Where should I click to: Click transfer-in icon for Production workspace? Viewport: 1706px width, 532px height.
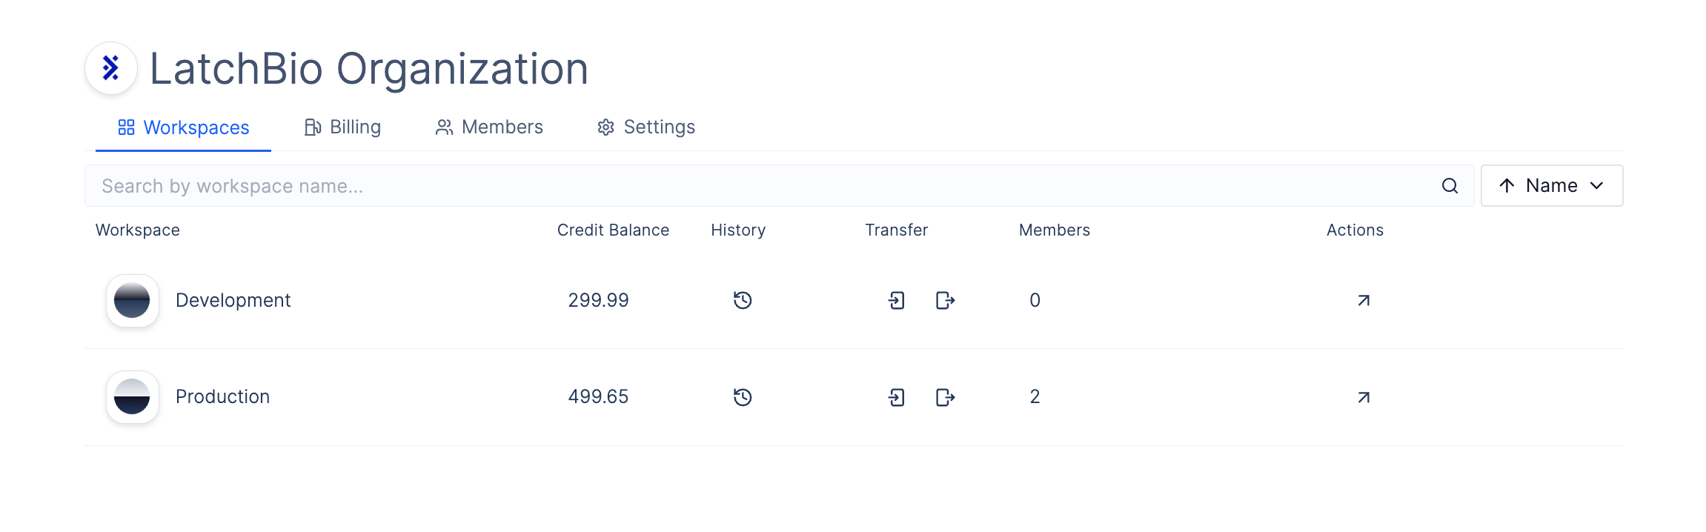point(897,397)
